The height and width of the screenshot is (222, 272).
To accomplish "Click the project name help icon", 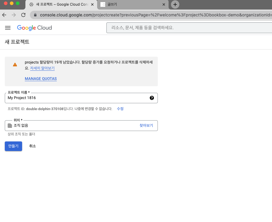I will tap(152, 98).
